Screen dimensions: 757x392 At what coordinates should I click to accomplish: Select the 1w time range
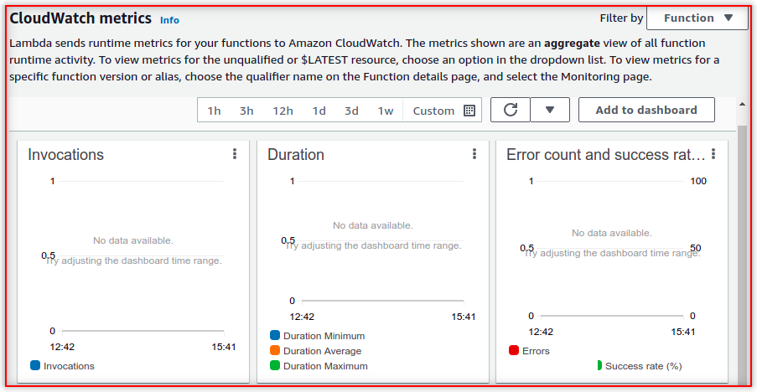click(x=385, y=111)
